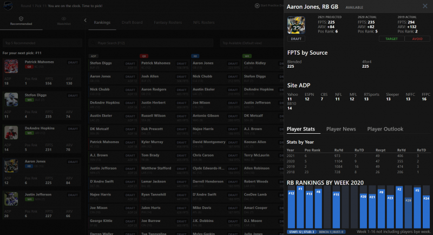Click the DRAFT button under Aaron Jones photo
The height and width of the screenshot is (235, 433).
[x=296, y=39]
